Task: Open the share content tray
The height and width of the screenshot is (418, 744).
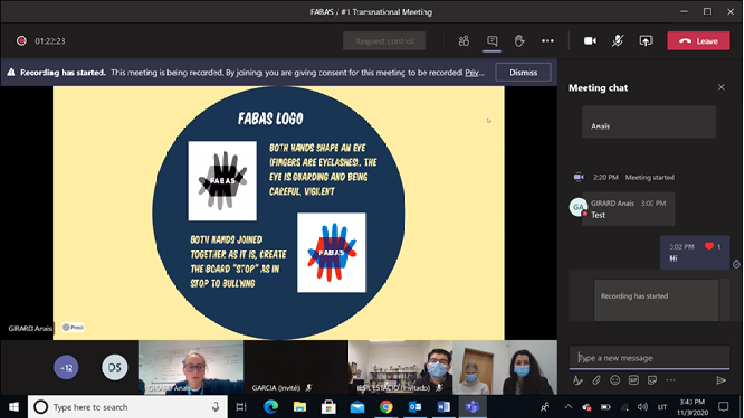Action: click(x=646, y=41)
